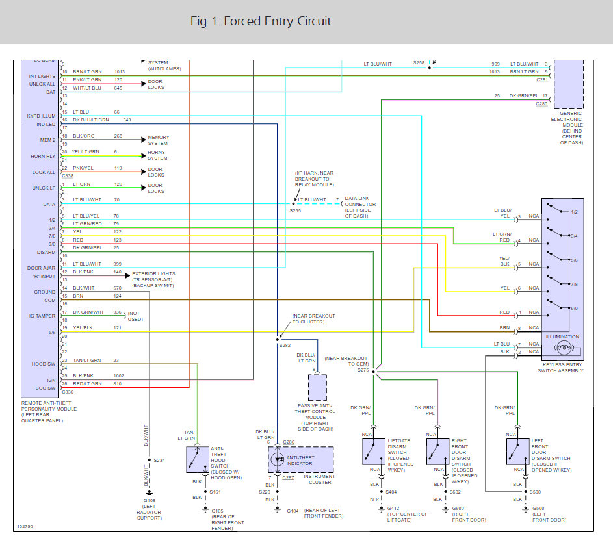Click the S255 splice dot
613x545 pixels.
click(294, 203)
